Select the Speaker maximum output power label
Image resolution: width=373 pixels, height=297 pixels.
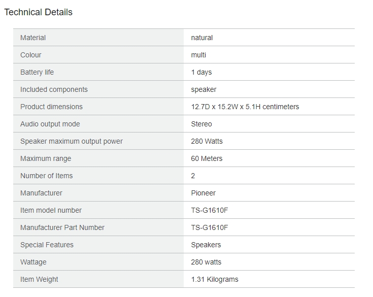[72, 141]
